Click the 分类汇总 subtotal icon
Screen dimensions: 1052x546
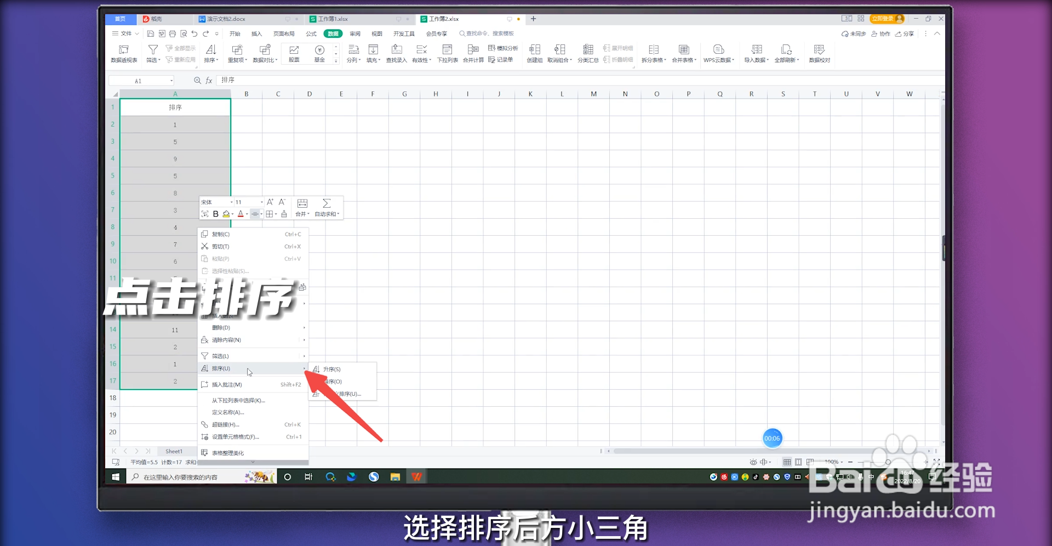click(587, 53)
